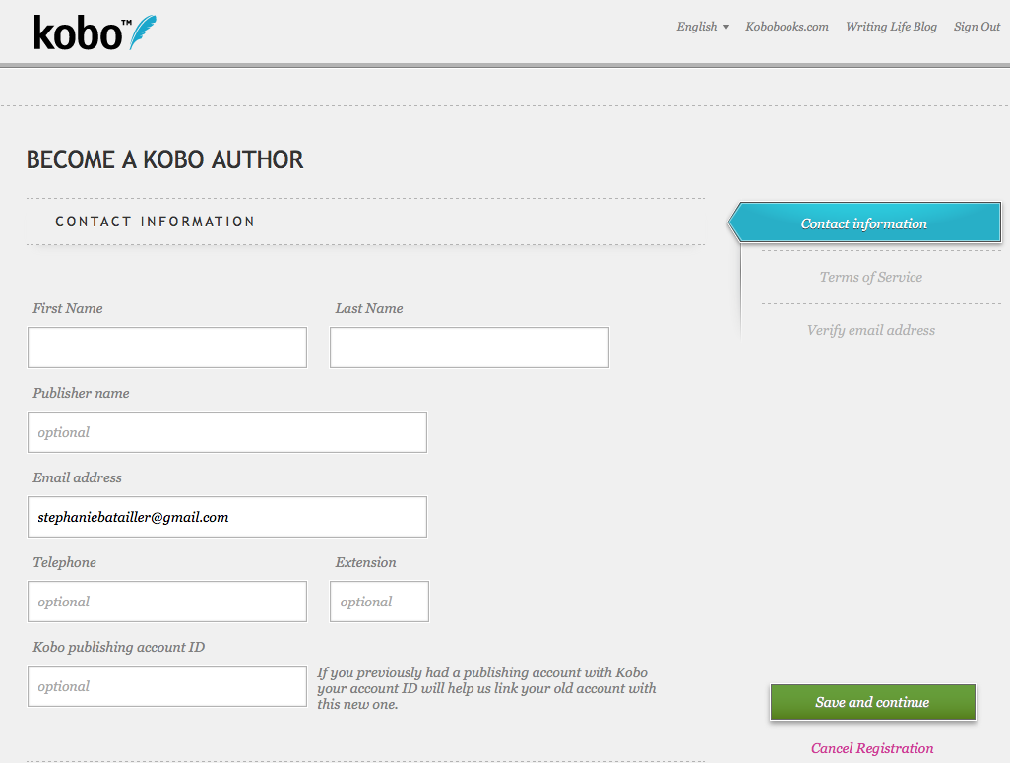
Task: Open the English language dropdown
Action: coord(703,27)
